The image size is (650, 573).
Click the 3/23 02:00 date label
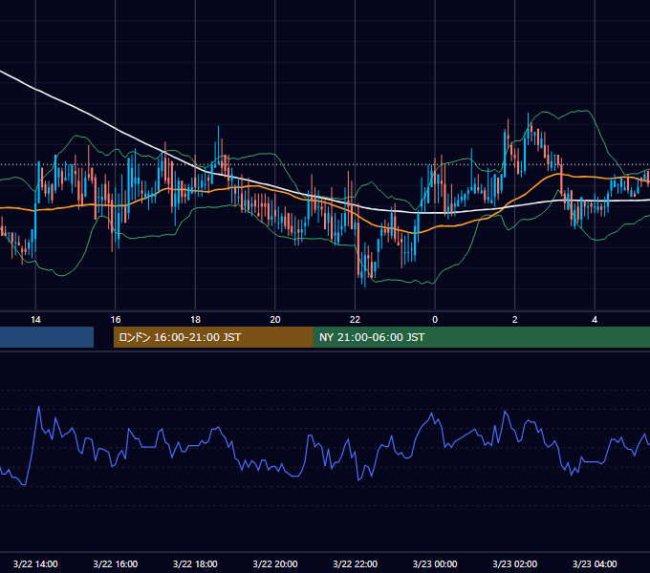click(515, 563)
